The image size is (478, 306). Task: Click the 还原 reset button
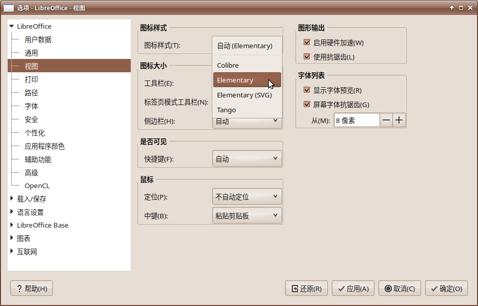tap(306, 289)
